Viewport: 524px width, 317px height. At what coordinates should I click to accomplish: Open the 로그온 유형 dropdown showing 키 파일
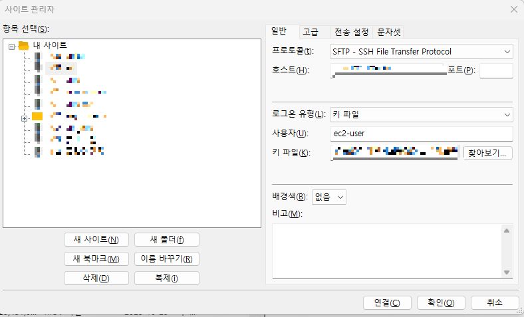click(421, 114)
